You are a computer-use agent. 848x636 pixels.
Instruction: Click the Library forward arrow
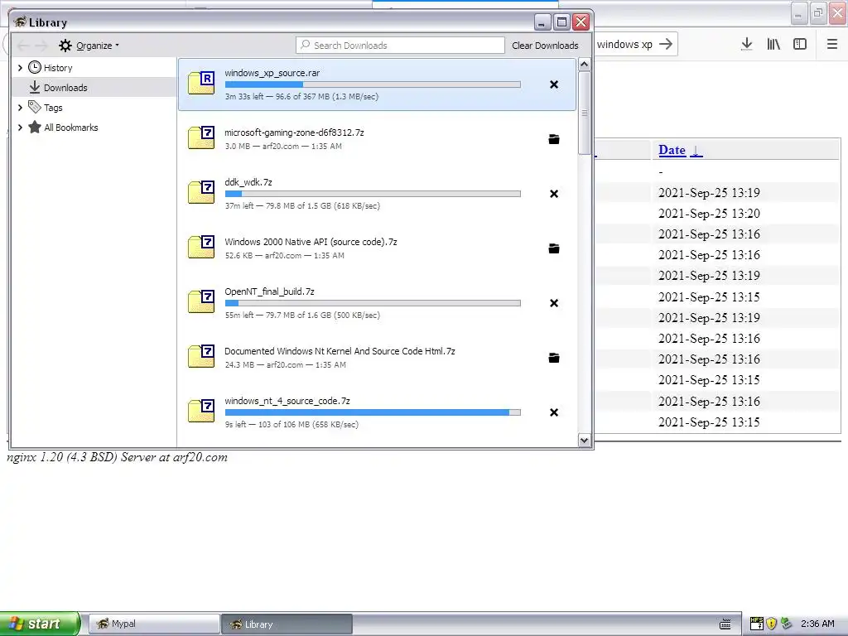[41, 46]
